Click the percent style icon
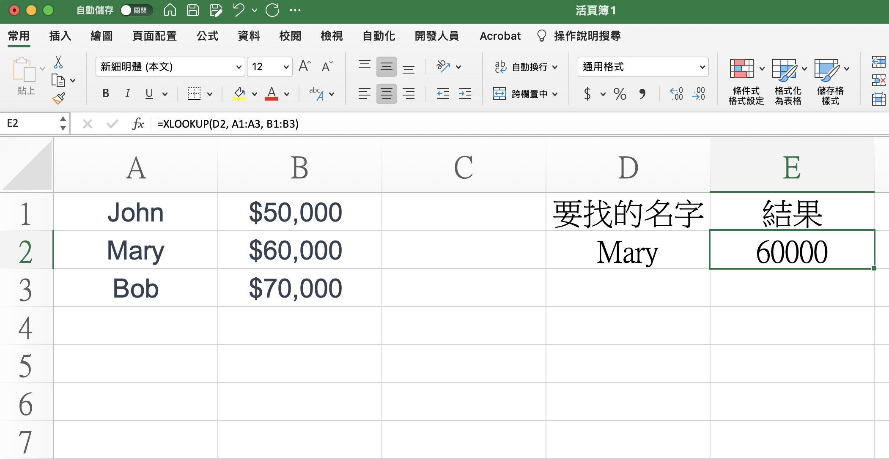 [620, 93]
